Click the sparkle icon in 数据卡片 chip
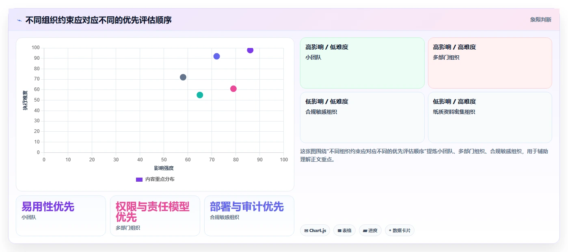This screenshot has width=568, height=252. tap(390, 230)
